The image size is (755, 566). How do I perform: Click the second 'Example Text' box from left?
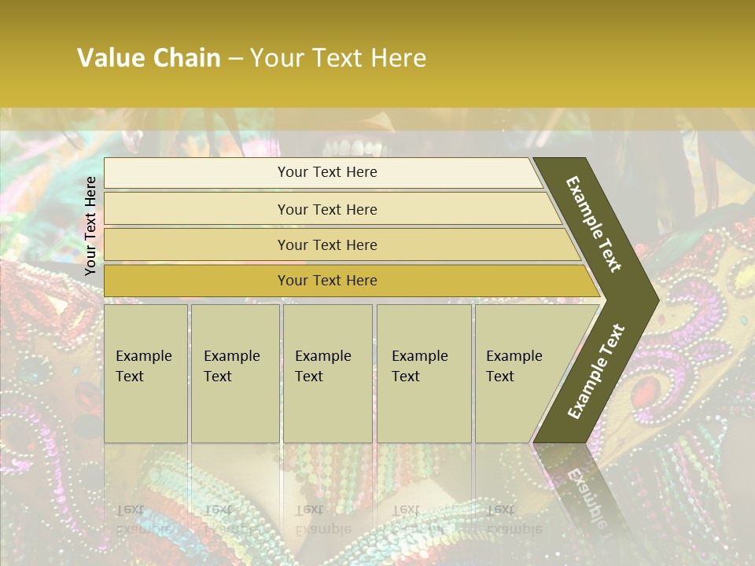pos(234,373)
